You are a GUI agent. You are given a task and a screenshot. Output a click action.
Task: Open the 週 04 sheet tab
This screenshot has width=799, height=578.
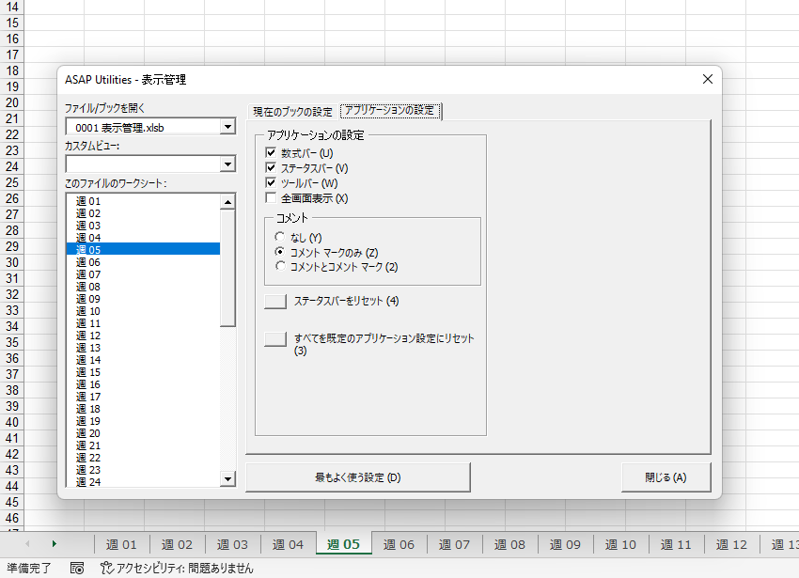[288, 544]
